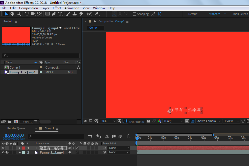249x166 pixels.
Task: Open the Graph Editor in timeline
Action: pos(129,136)
